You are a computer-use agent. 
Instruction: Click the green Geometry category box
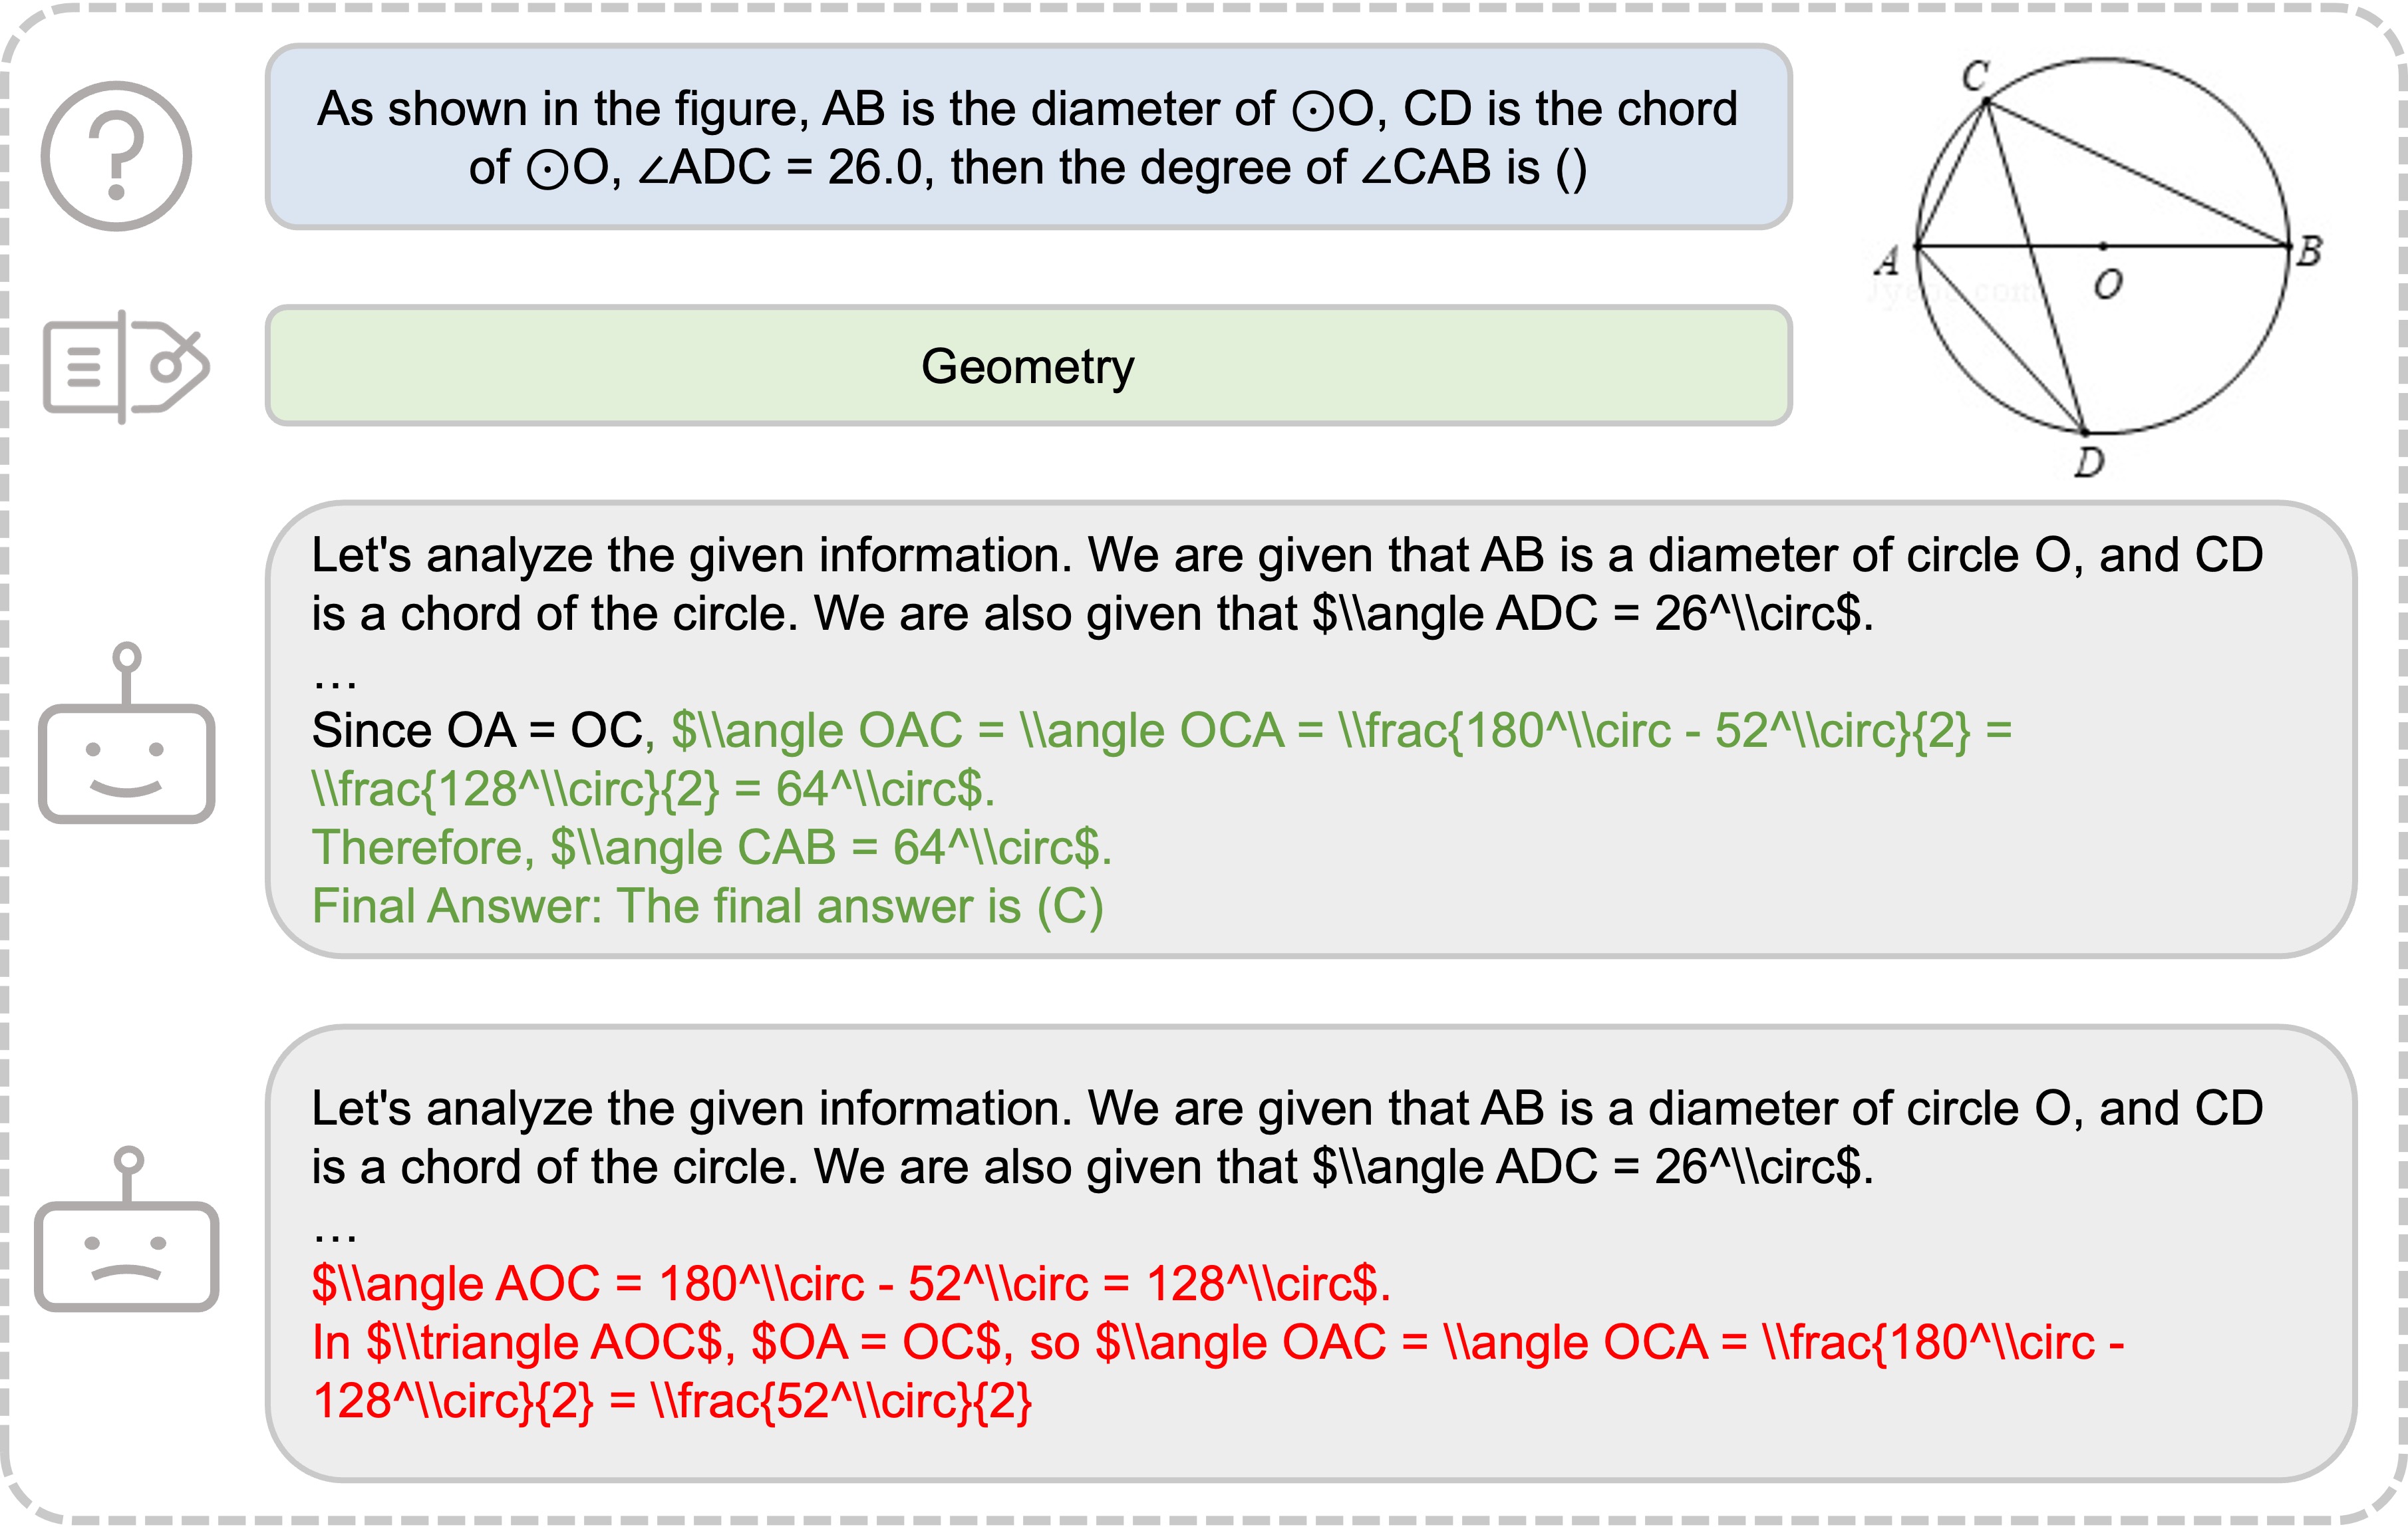pos(1028,366)
